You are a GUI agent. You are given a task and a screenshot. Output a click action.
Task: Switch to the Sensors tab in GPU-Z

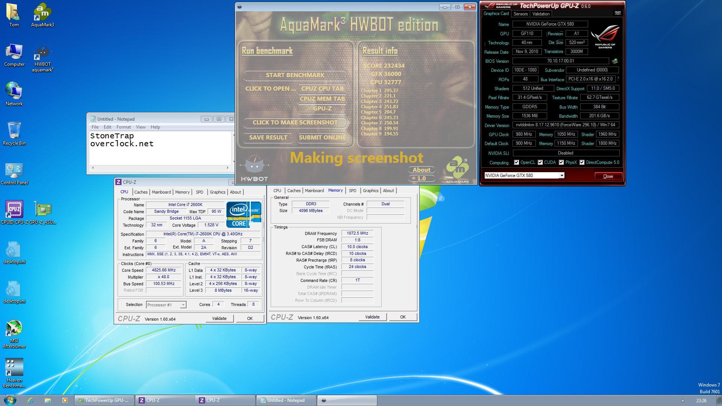[x=520, y=14]
